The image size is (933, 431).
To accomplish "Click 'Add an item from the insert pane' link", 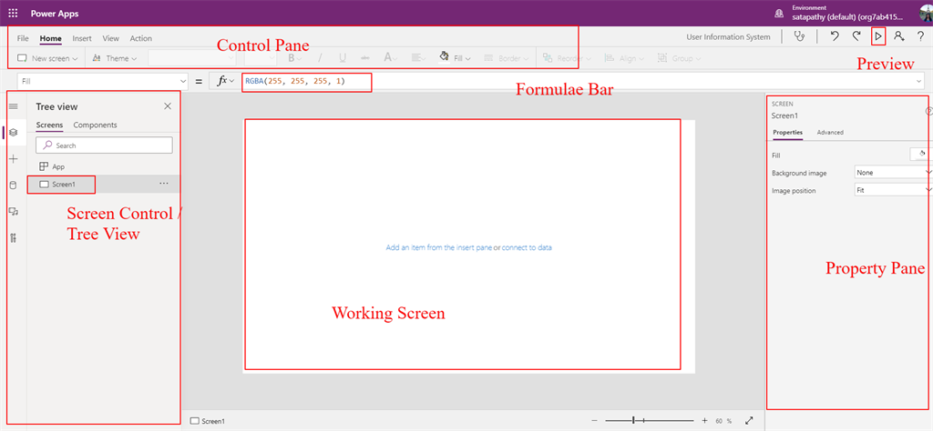I will (438, 247).
